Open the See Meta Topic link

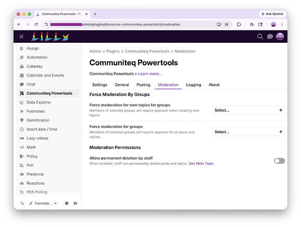(x=201, y=163)
